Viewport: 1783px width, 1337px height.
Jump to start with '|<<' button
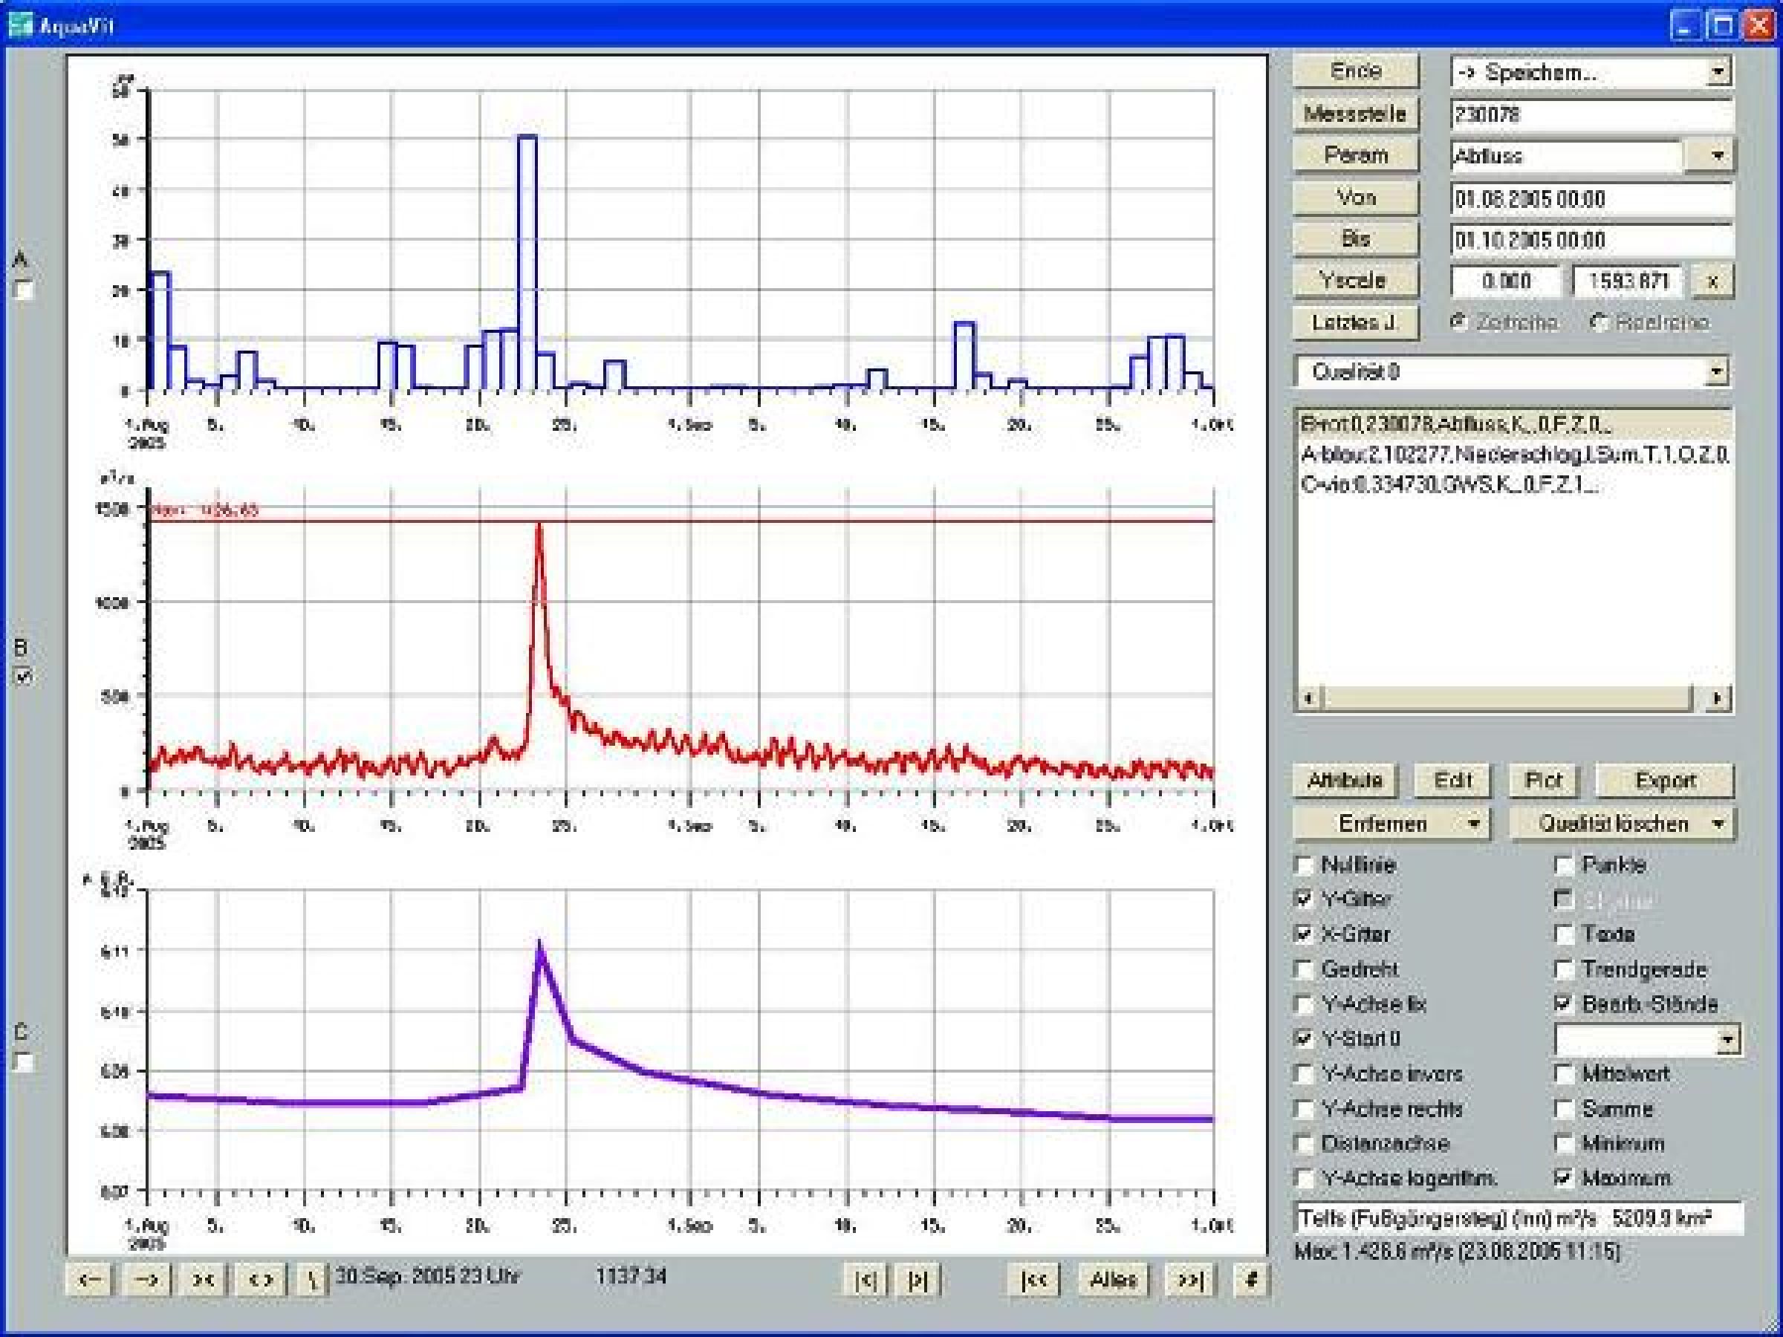coord(1034,1280)
